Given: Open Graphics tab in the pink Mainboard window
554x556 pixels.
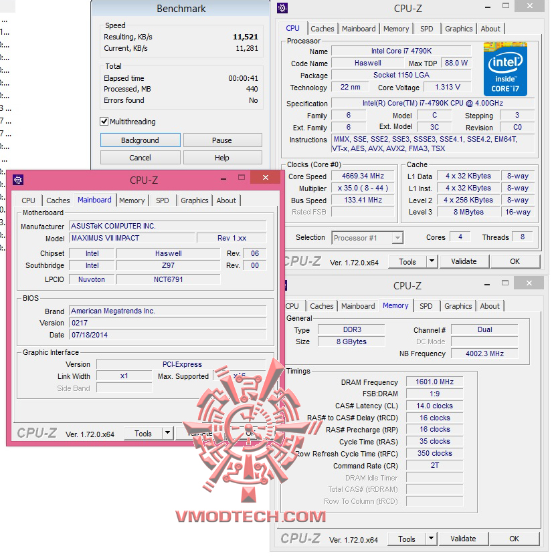Looking at the screenshot, I should pos(194,200).
